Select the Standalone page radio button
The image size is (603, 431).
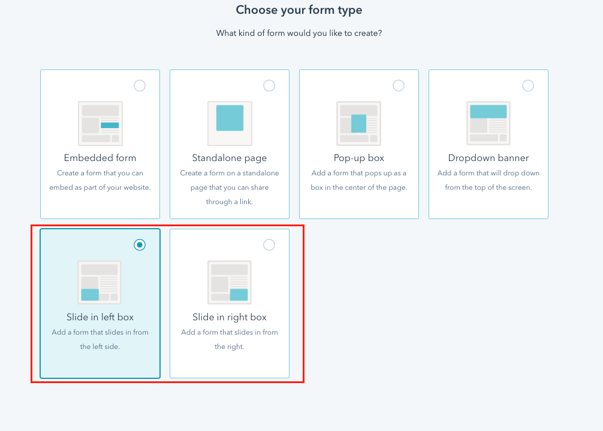(x=269, y=86)
